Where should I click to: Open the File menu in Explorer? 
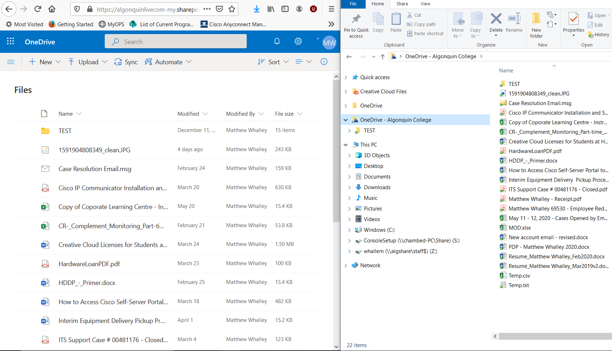click(353, 4)
